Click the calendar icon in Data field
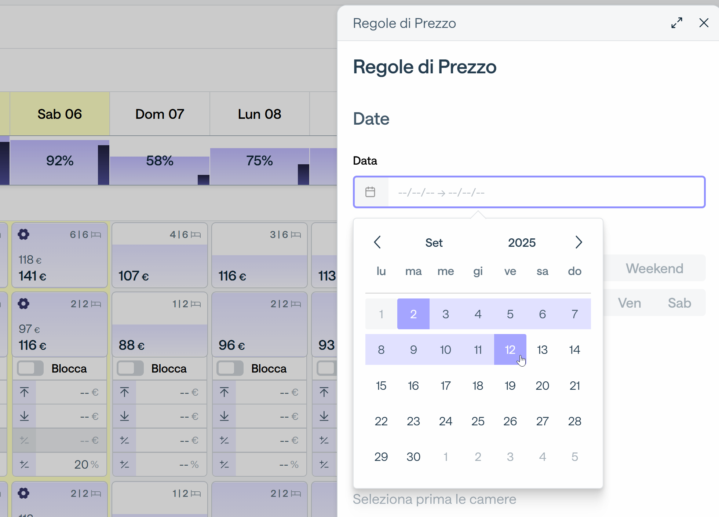Viewport: 719px width, 517px height. (x=371, y=192)
